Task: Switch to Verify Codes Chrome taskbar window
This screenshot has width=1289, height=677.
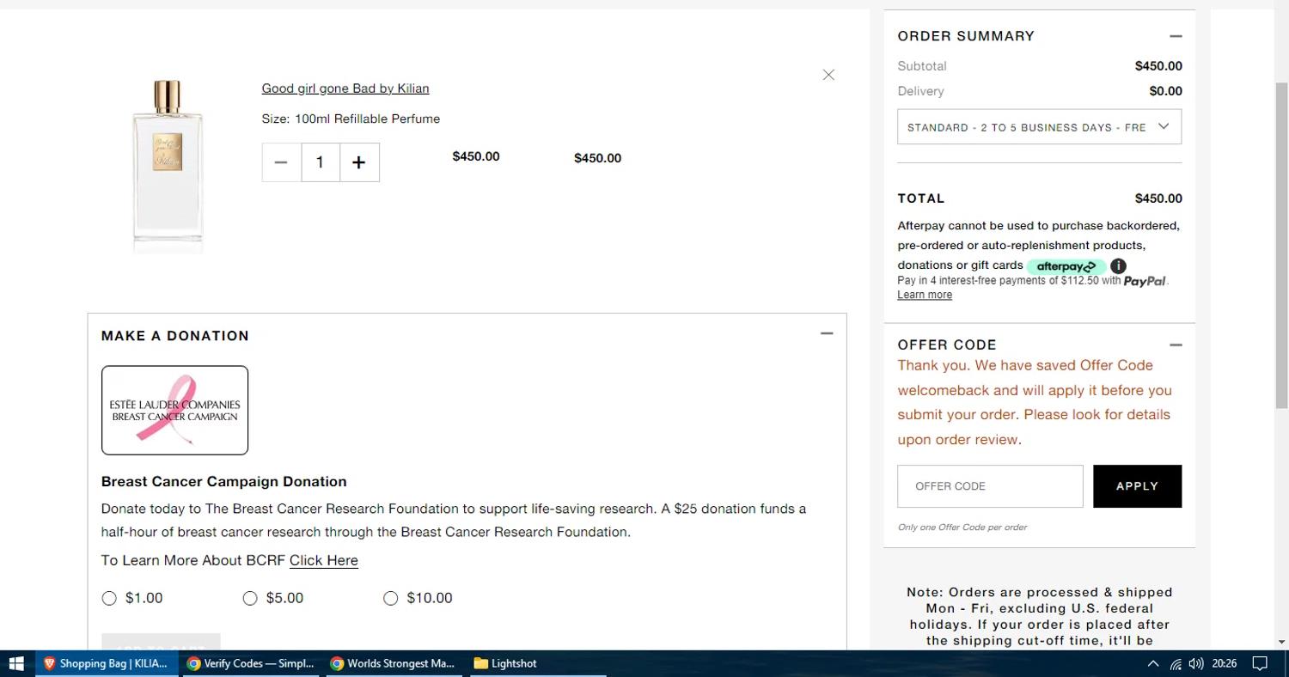Action: (251, 663)
